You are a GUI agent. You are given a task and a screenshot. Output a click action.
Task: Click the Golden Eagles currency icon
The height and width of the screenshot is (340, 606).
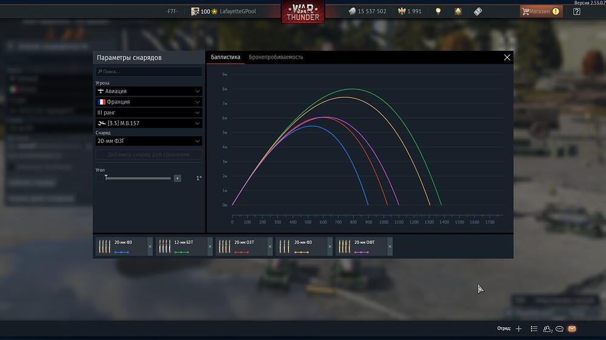401,11
